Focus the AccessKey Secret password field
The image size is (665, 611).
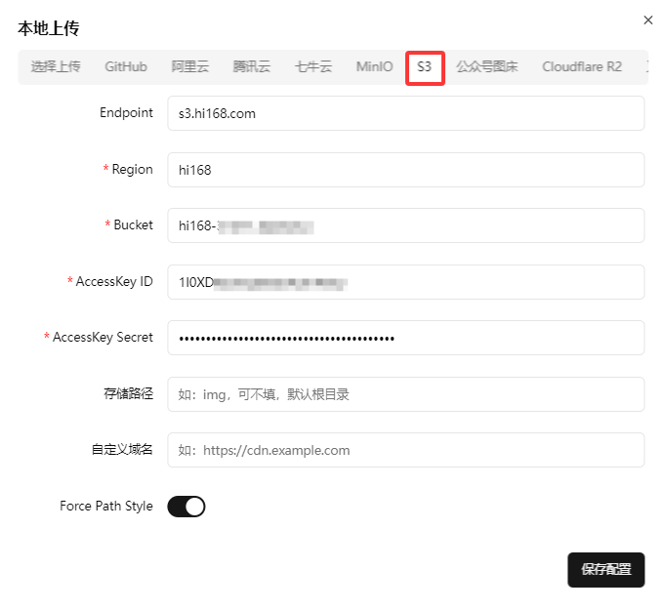pos(405,338)
